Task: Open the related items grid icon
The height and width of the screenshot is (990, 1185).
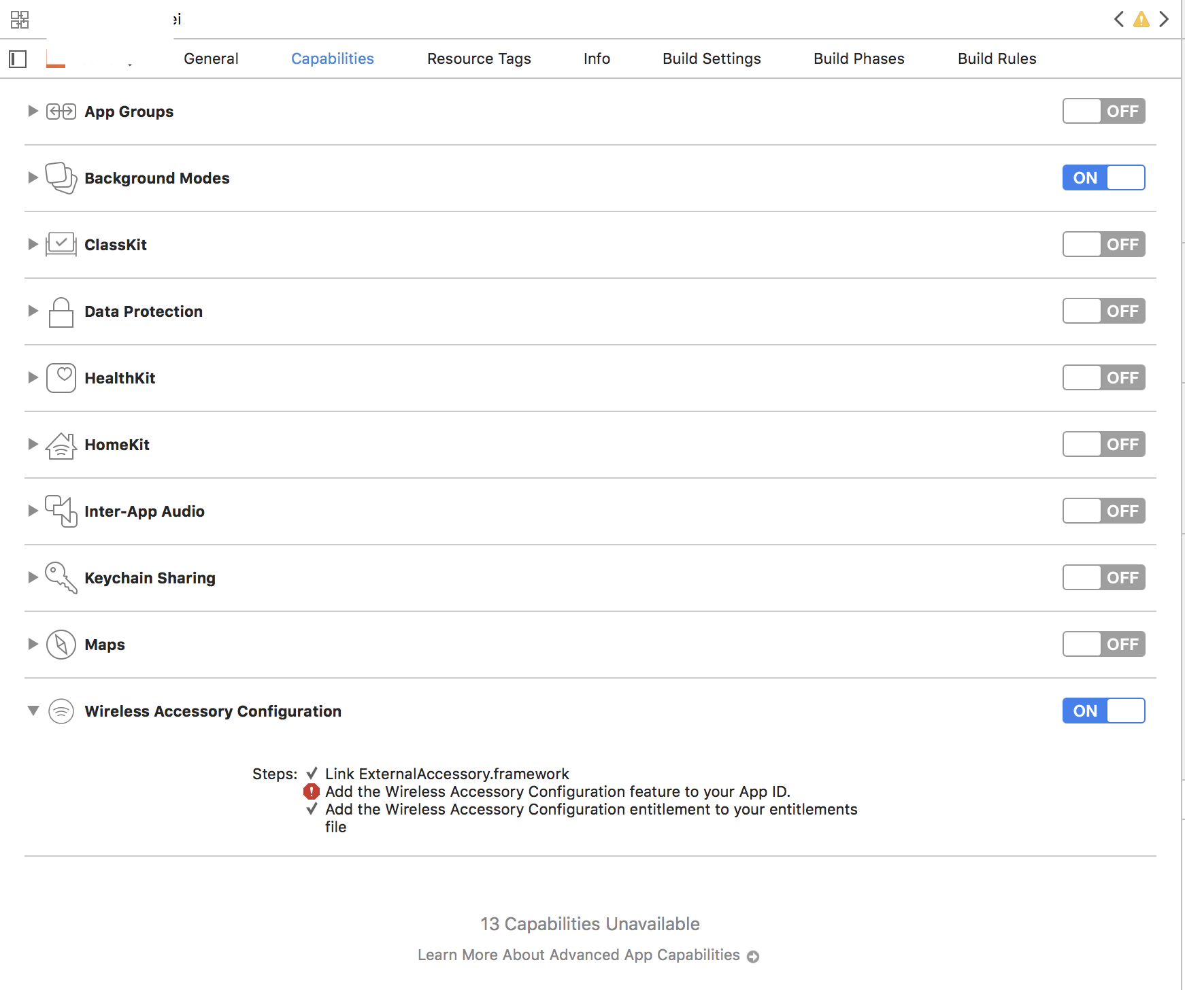Action: 20,20
